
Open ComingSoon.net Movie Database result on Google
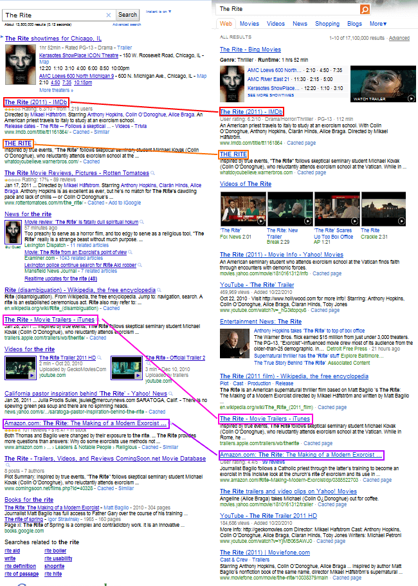pyautogui.click(x=105, y=459)
